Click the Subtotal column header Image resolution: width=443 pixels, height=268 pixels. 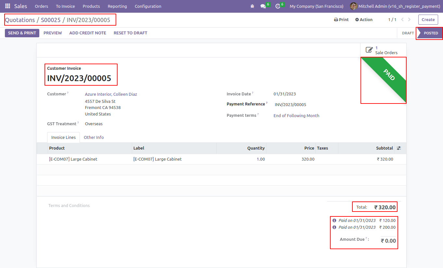(366, 148)
